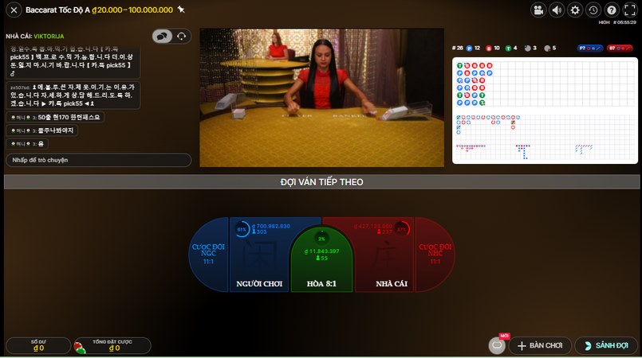Open bet history clock icon

pyautogui.click(x=593, y=10)
